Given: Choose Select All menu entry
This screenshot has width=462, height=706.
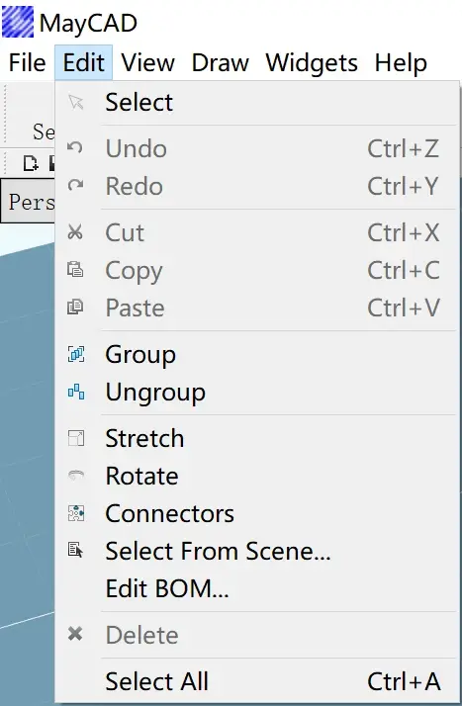Looking at the screenshot, I should [x=256, y=680].
